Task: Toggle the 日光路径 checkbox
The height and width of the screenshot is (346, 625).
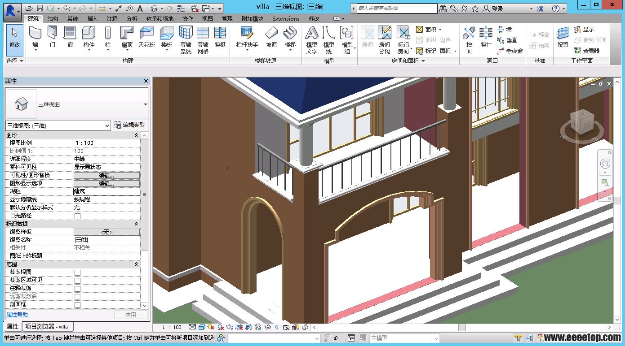Action: (x=77, y=216)
